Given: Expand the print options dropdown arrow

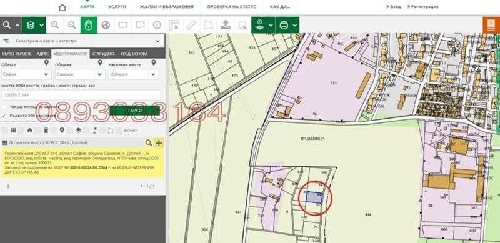Looking at the screenshot, I should [294, 25].
